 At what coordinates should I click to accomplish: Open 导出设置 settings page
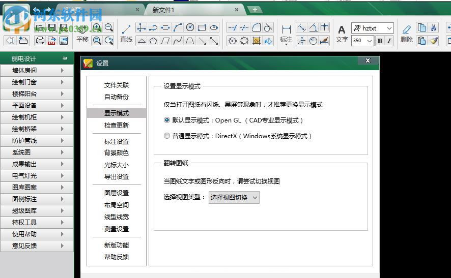pos(117,177)
